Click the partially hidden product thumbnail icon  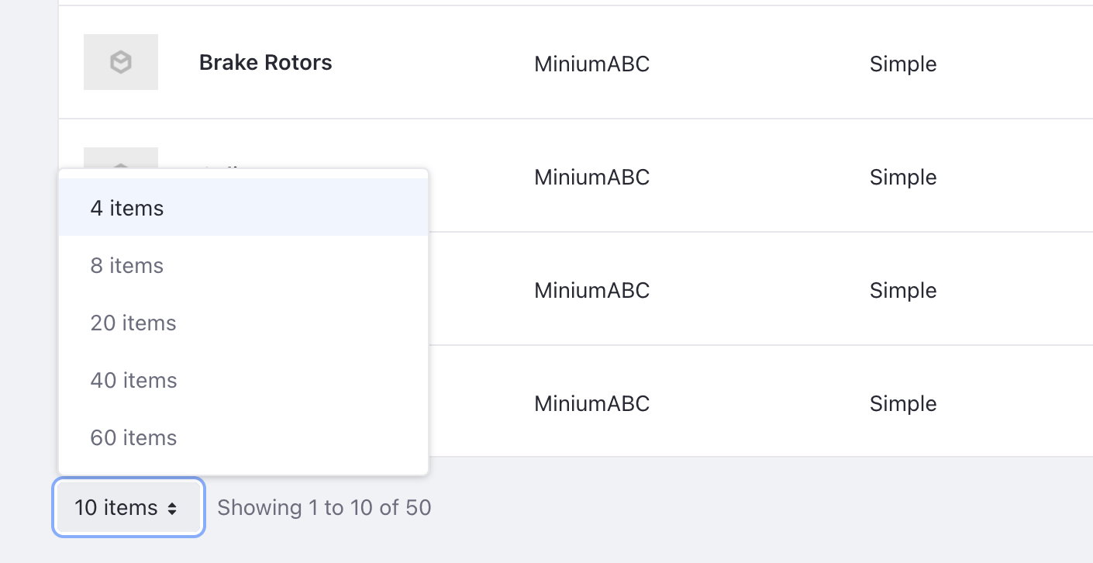coord(121,158)
